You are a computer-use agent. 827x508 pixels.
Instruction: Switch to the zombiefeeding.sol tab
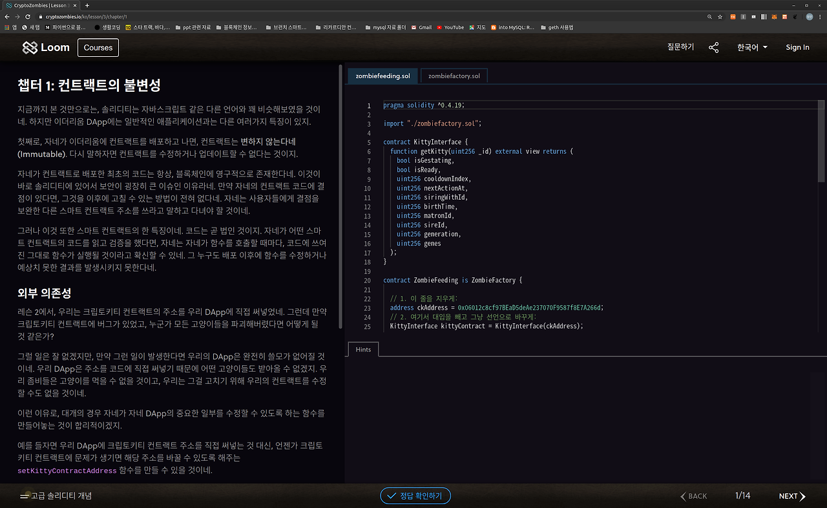tap(382, 76)
